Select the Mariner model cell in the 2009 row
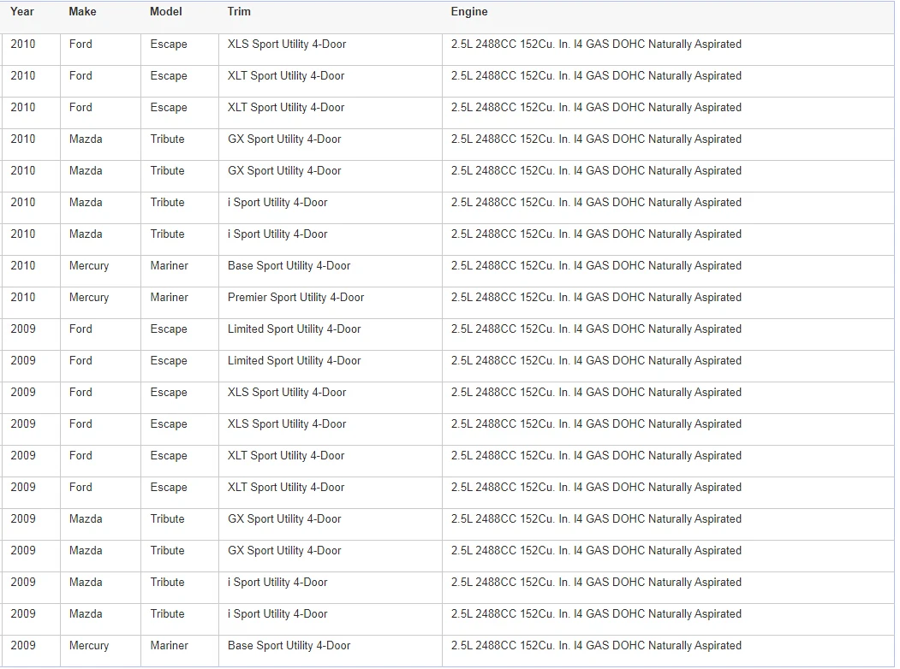The height and width of the screenshot is (669, 900). click(x=180, y=651)
